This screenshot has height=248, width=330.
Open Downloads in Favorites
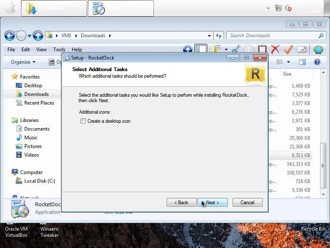36,94
